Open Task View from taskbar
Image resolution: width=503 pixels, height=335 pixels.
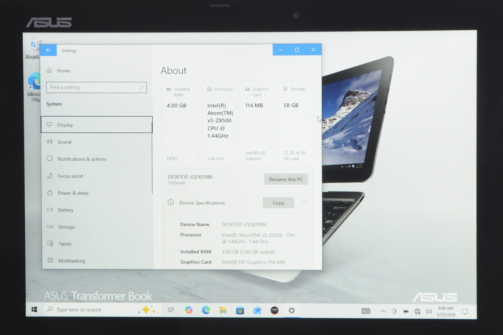click(x=171, y=310)
